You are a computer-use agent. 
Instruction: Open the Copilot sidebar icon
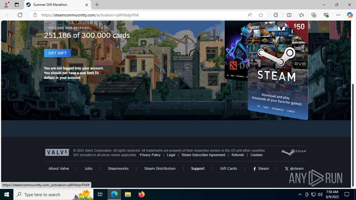point(350,15)
